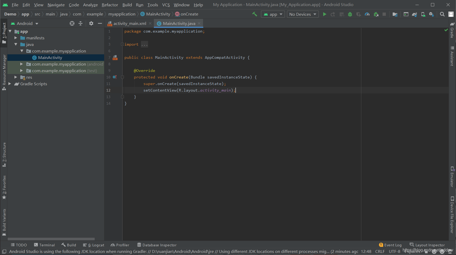
Task: Click the project tree horizontal scrollbar
Action: click(x=51, y=239)
